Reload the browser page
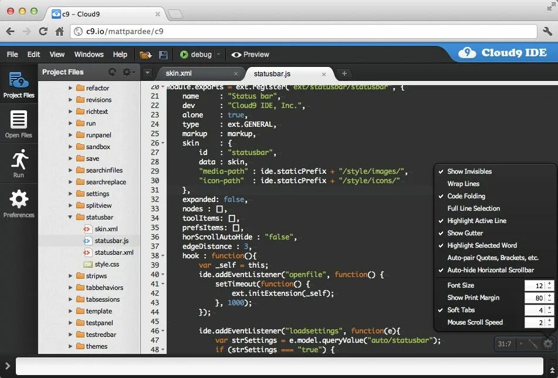The width and height of the screenshot is (558, 378). [x=43, y=31]
